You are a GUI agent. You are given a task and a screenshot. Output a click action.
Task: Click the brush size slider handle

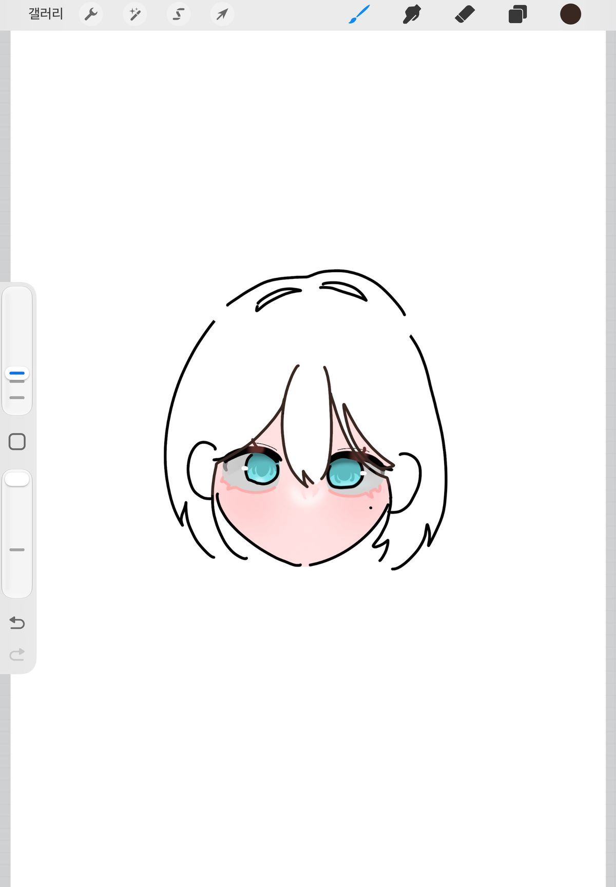(x=17, y=373)
